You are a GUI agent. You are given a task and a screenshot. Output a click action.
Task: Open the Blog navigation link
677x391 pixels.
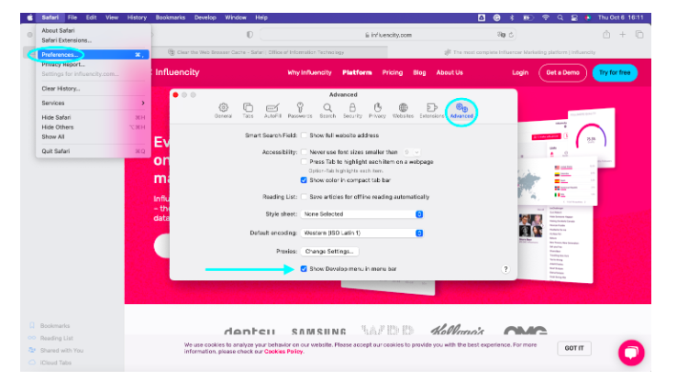tap(419, 72)
